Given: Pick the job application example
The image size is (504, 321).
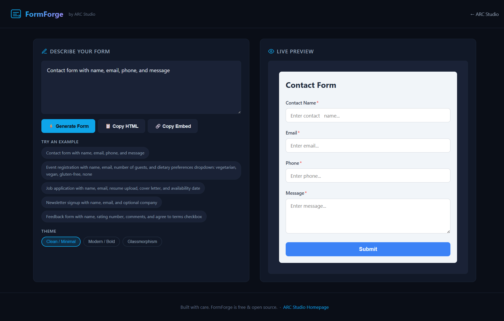Looking at the screenshot, I should point(123,188).
